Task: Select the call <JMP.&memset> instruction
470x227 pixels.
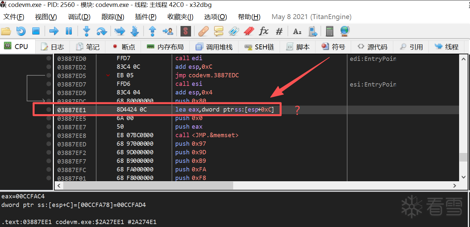Action: [x=207, y=135]
